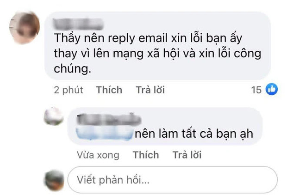The width and height of the screenshot is (287, 195).
Task: Like the first comment with Thích
Action: point(109,90)
